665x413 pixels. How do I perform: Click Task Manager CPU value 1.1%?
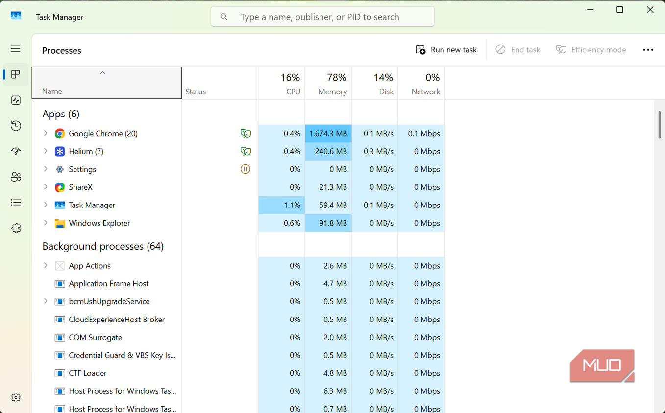[282, 205]
